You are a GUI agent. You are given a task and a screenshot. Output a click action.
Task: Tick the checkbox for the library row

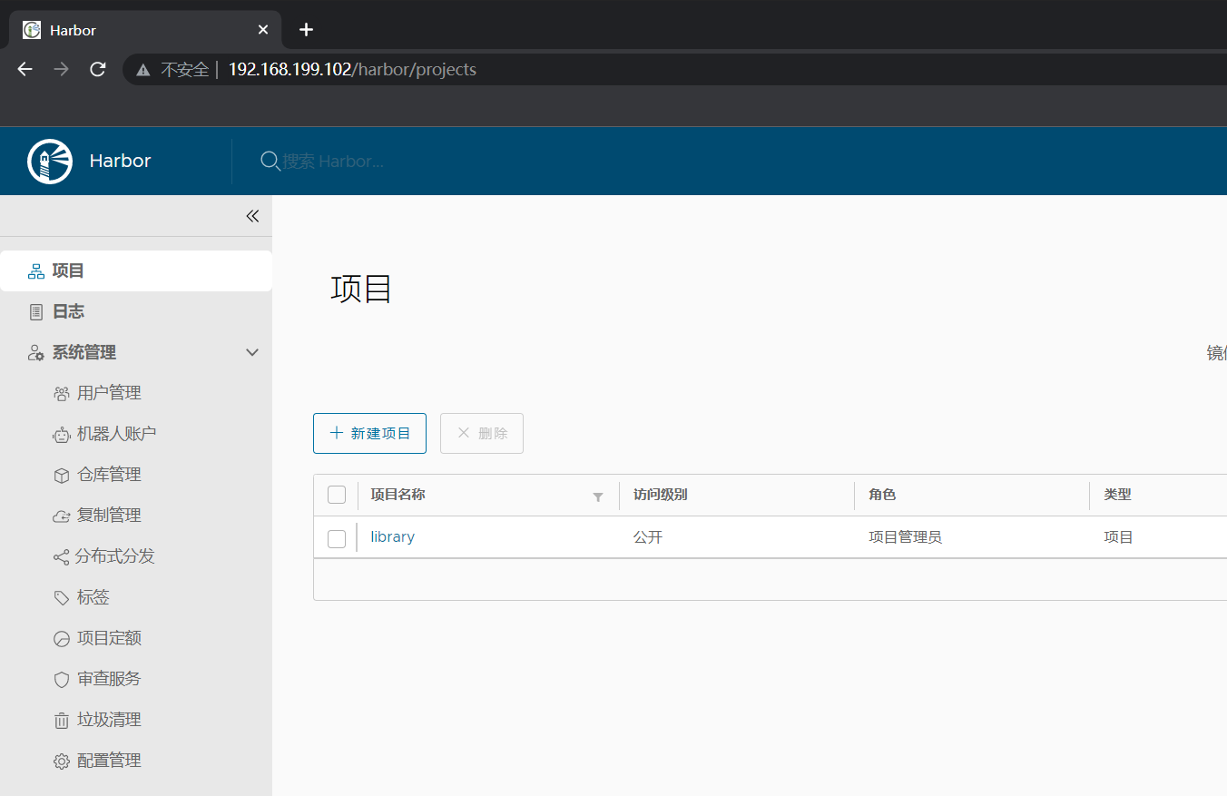coord(337,539)
